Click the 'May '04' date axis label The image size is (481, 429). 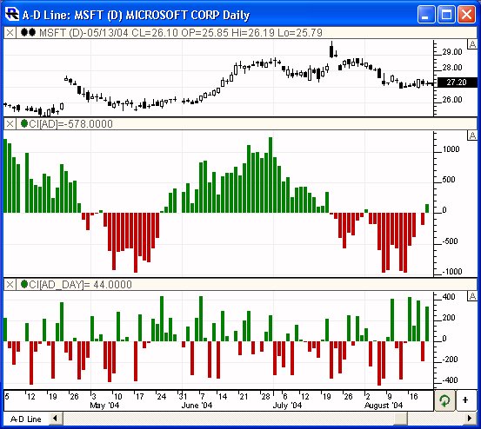pyautogui.click(x=104, y=406)
